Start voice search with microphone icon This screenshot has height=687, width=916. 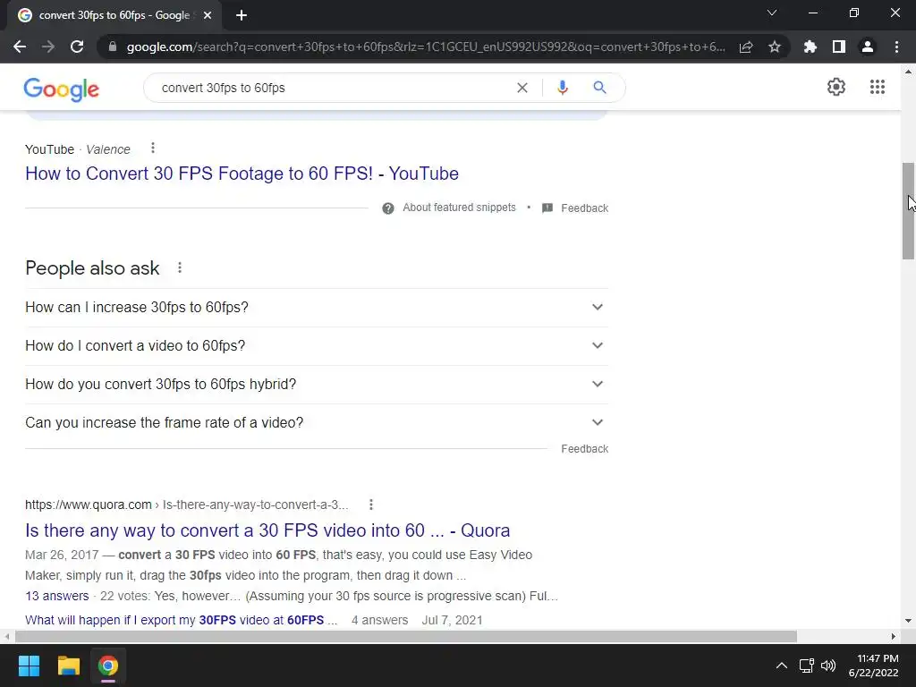pos(563,88)
